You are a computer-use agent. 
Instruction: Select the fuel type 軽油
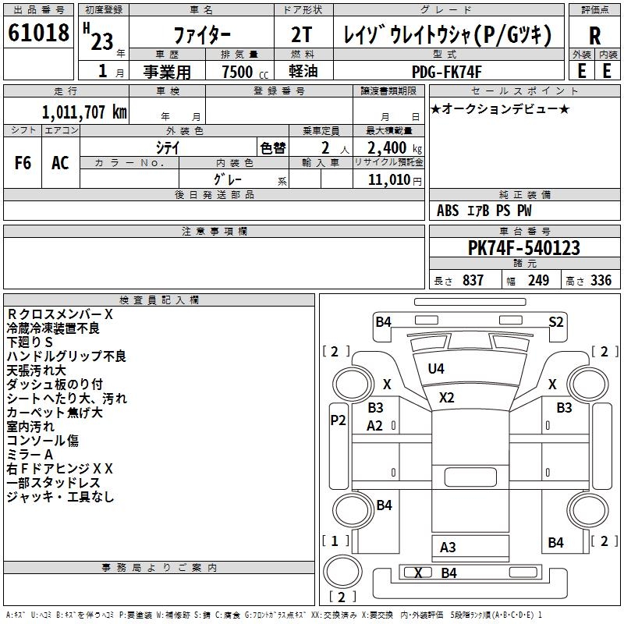tap(303, 71)
